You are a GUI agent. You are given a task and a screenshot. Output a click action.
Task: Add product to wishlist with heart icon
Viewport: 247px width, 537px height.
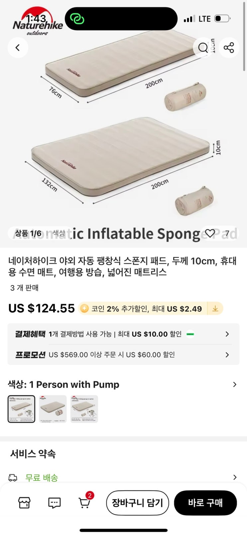(210, 233)
